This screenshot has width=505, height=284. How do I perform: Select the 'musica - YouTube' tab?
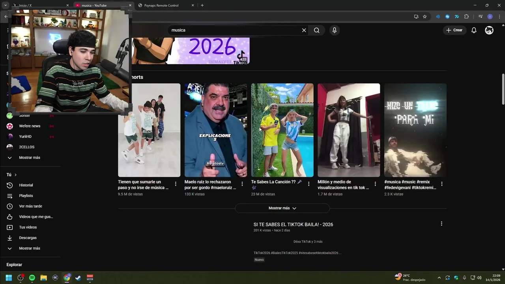(x=103, y=6)
